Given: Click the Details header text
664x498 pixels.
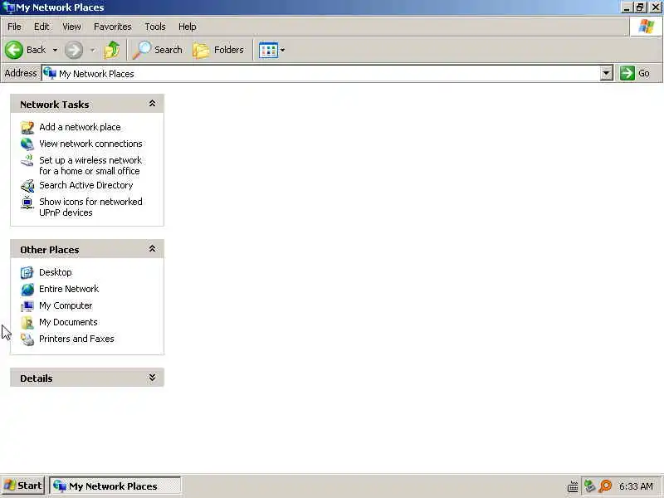Looking at the screenshot, I should click(x=37, y=378).
